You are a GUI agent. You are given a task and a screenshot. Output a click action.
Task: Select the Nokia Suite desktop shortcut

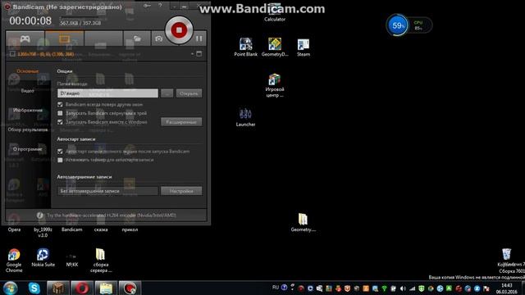click(43, 257)
